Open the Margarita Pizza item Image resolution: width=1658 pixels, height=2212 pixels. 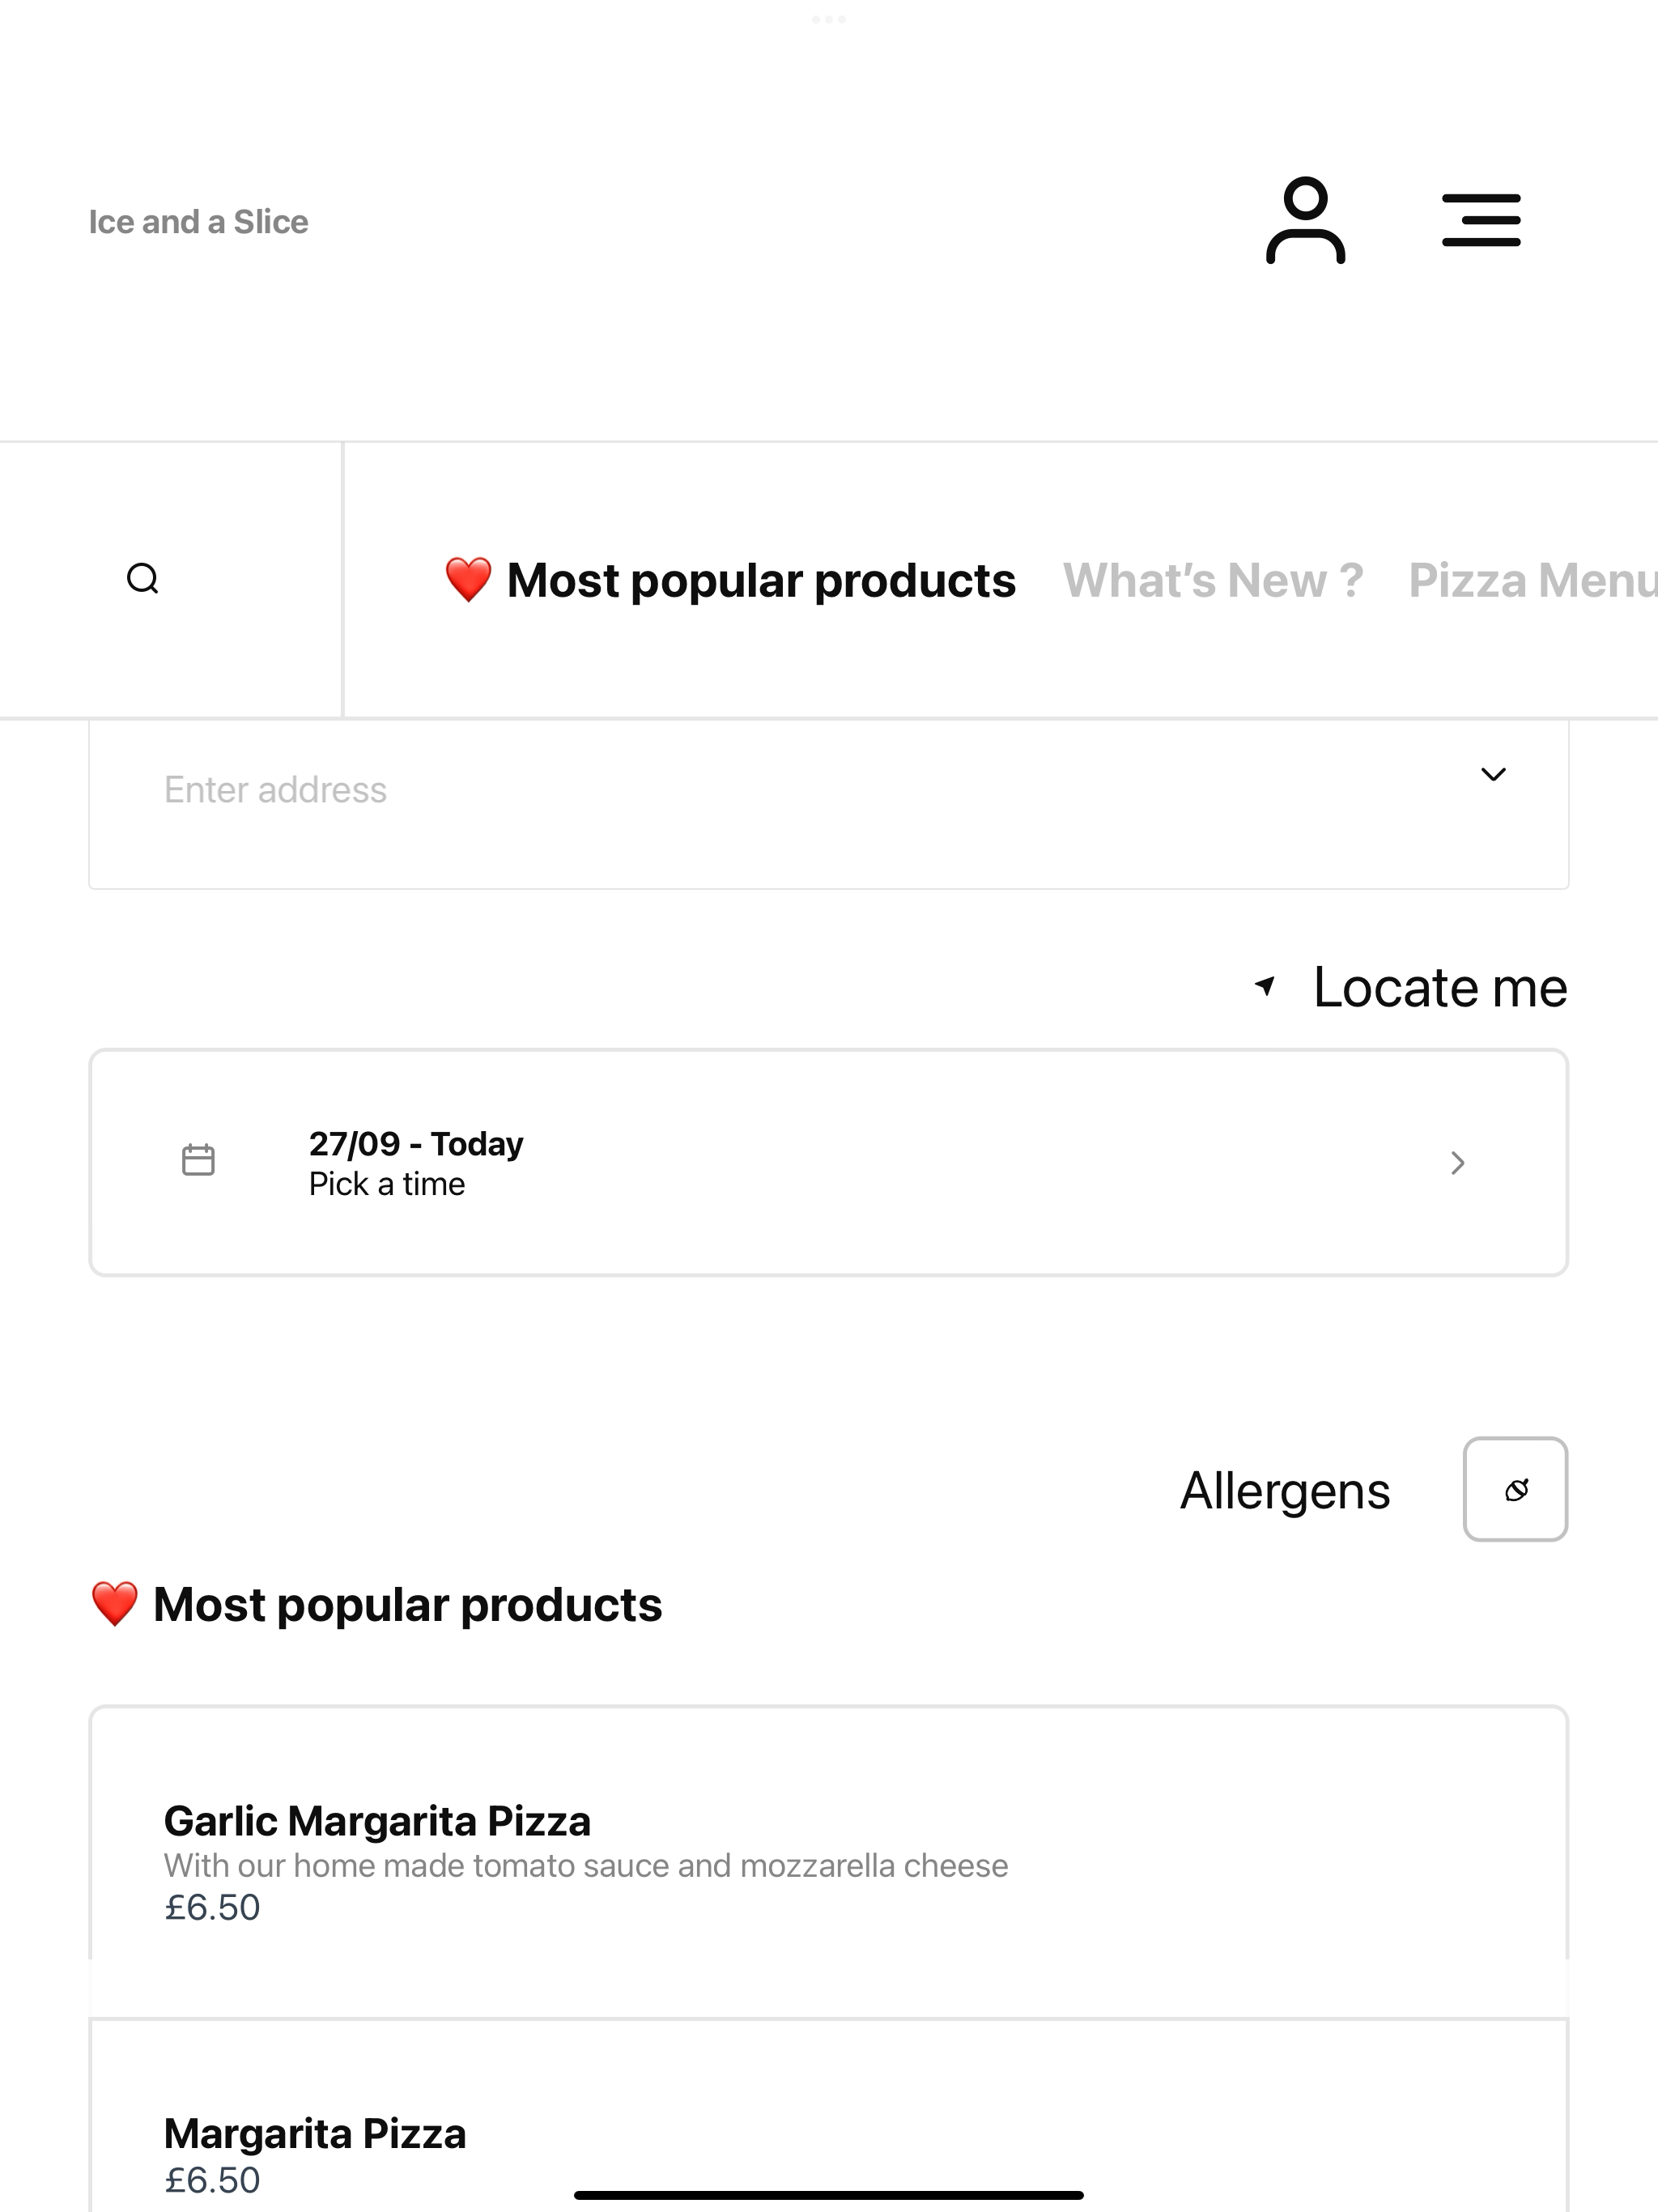point(829,2116)
